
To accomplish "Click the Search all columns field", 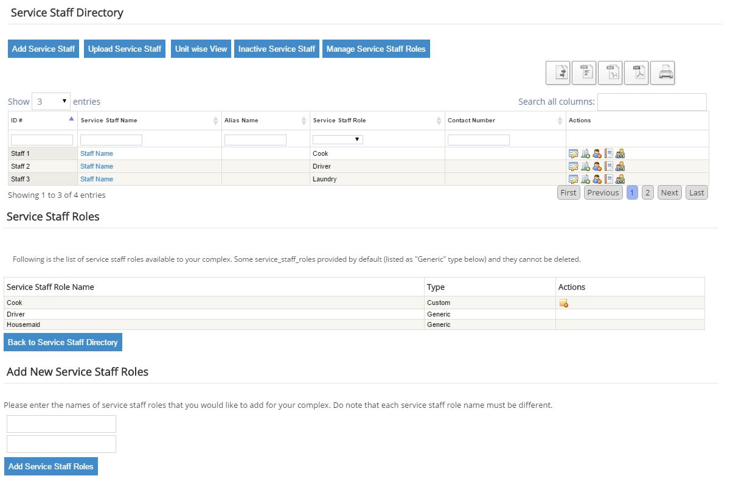I will pos(652,102).
